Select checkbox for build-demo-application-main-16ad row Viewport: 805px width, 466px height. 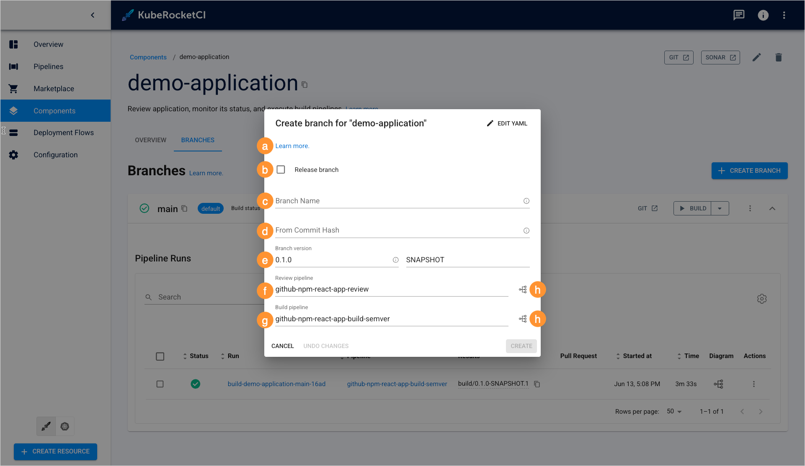[160, 384]
